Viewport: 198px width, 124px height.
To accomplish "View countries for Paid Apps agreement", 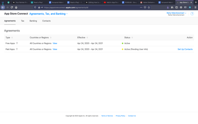I will [x=55, y=49].
